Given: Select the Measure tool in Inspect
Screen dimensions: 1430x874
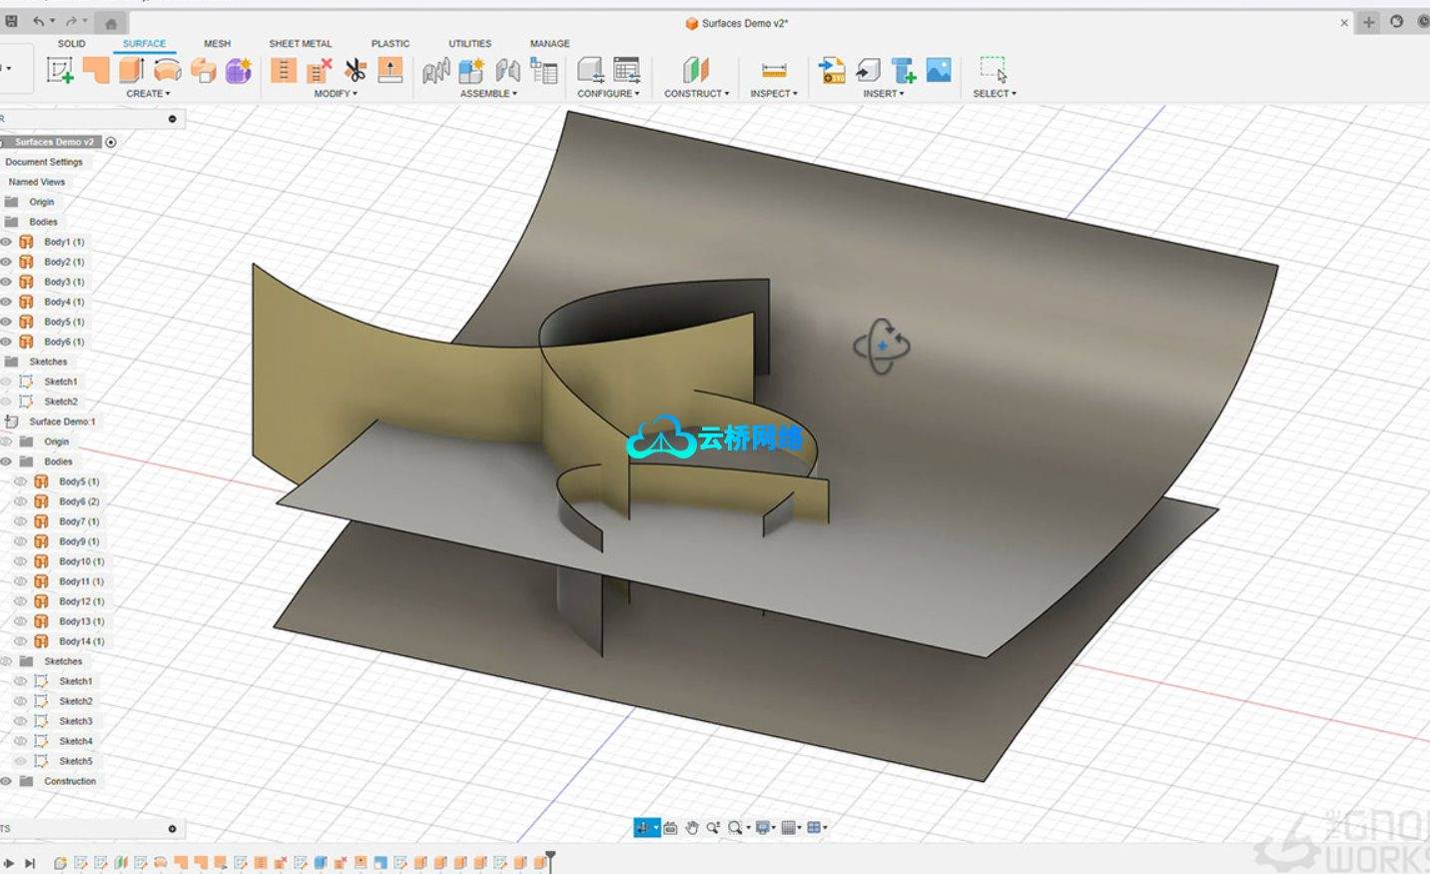Looking at the screenshot, I should tap(774, 70).
